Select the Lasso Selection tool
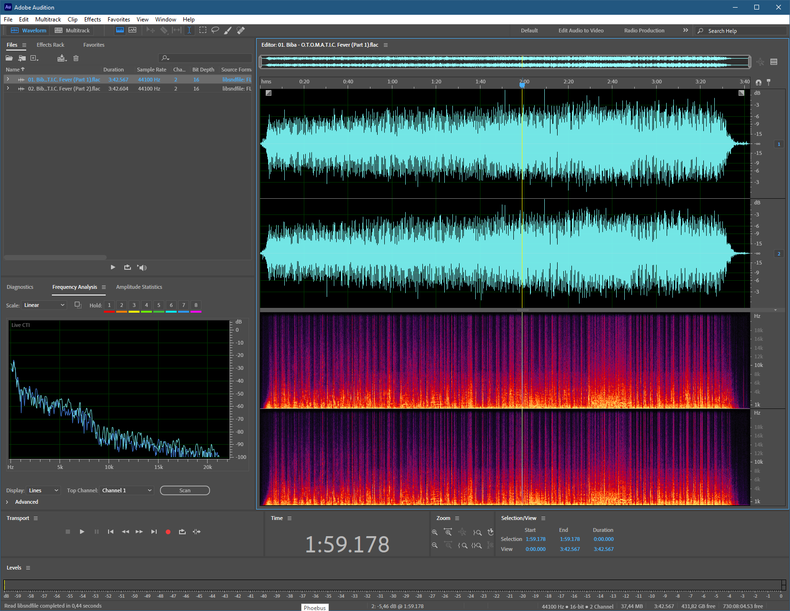The height and width of the screenshot is (611, 790). click(215, 30)
